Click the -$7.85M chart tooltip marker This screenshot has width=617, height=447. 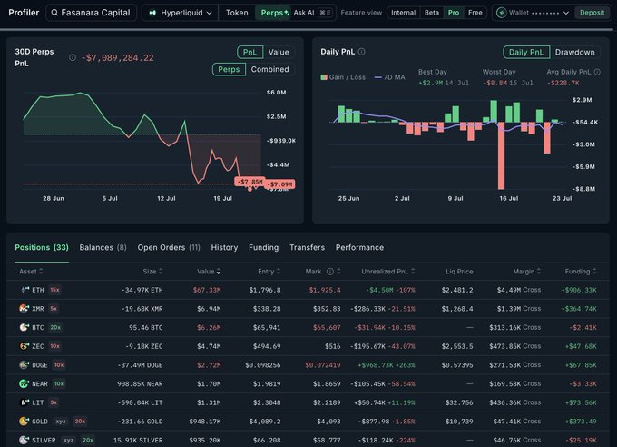click(250, 182)
